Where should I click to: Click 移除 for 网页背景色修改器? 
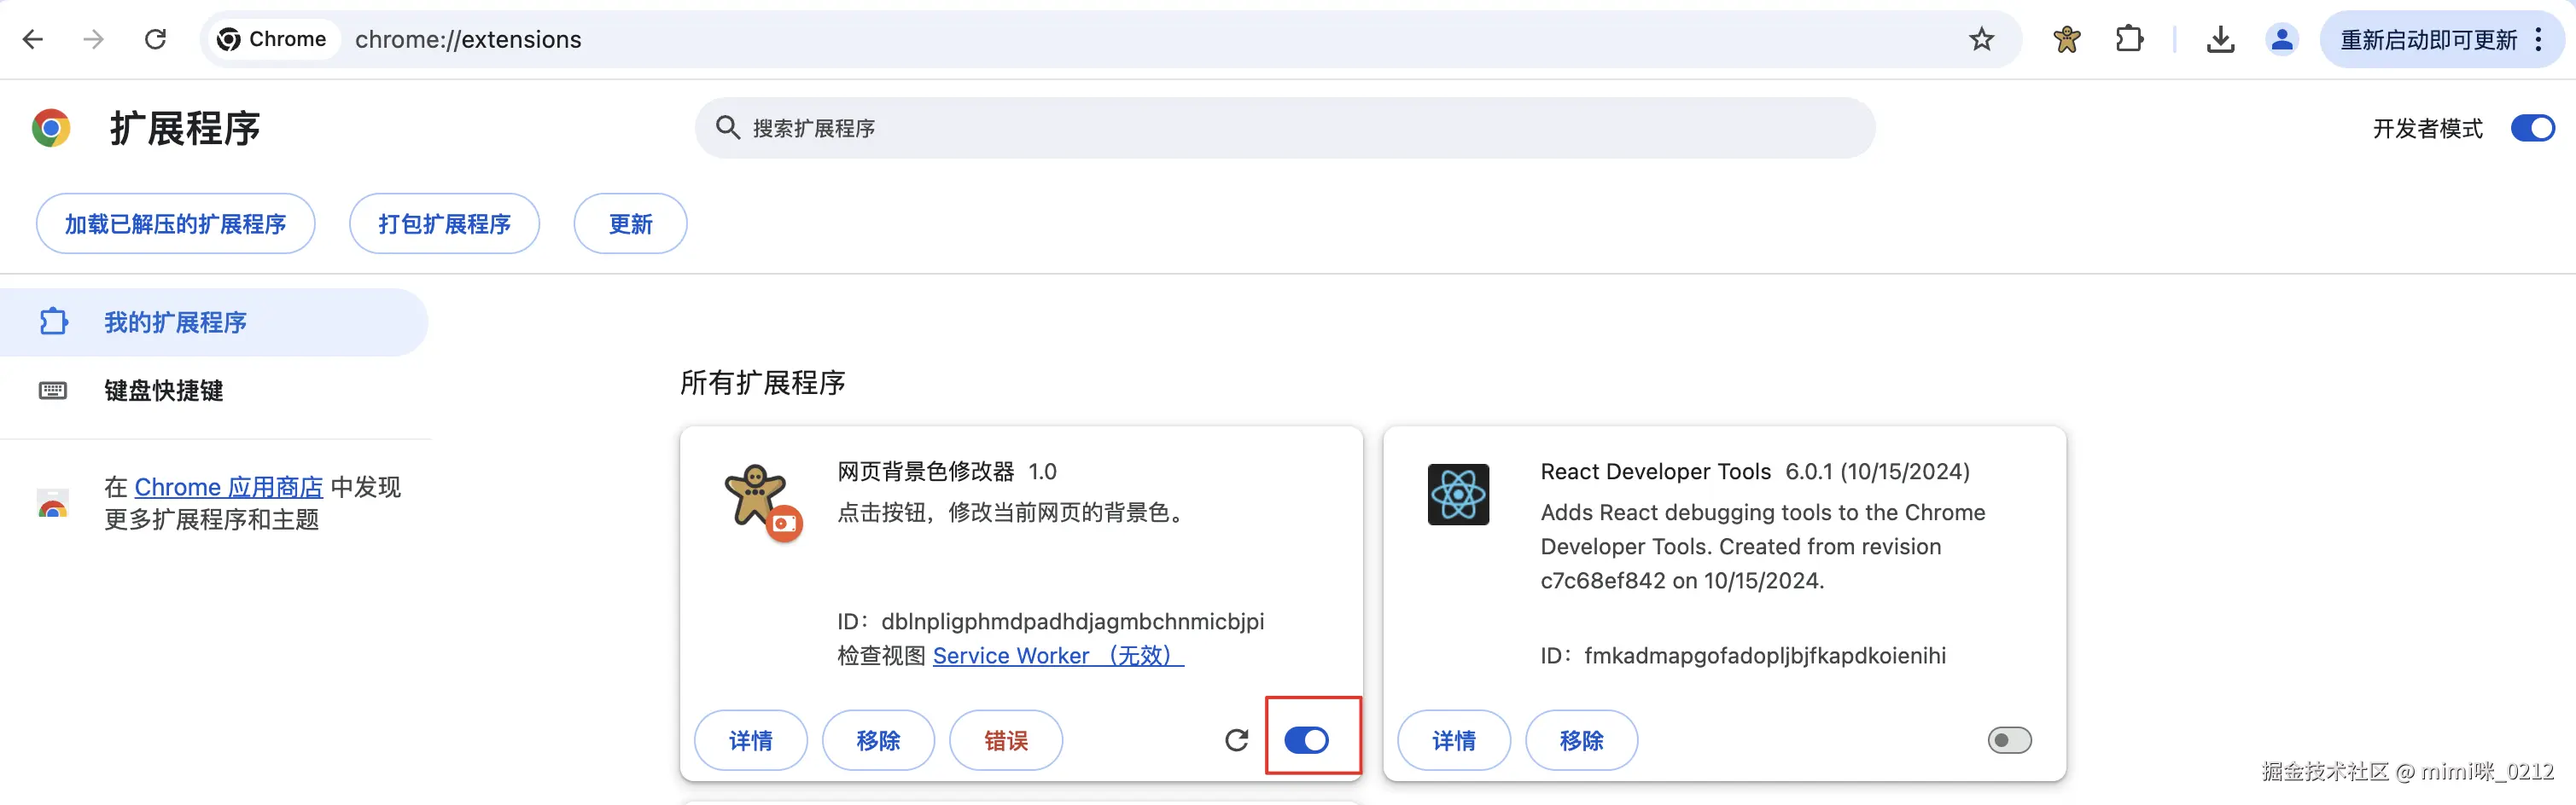(x=878, y=740)
